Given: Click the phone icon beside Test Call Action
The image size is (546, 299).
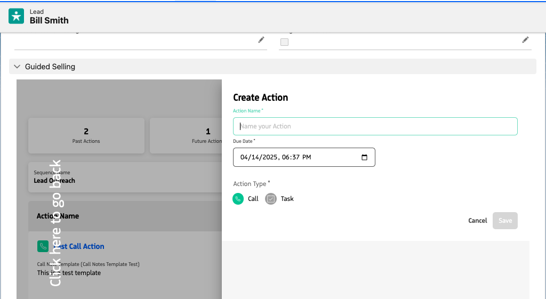Looking at the screenshot, I should [43, 246].
